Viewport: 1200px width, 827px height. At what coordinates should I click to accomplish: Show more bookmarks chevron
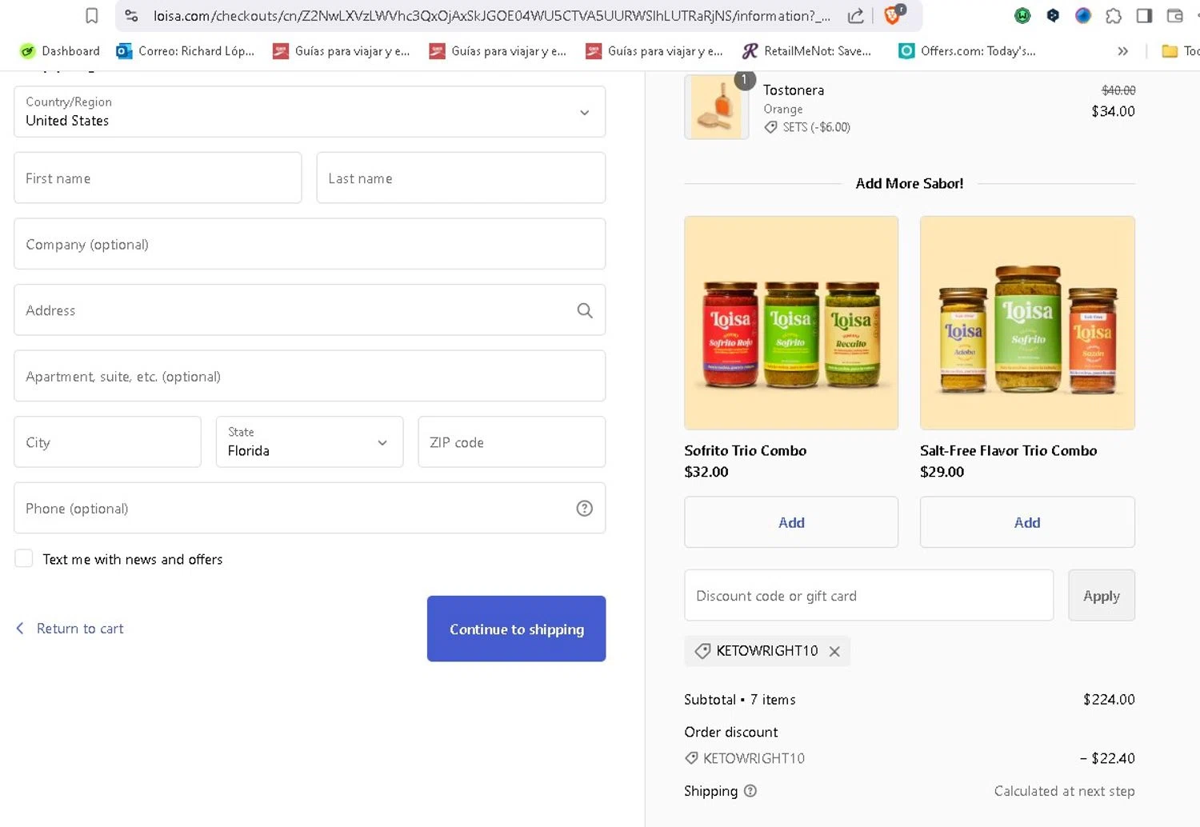point(1122,51)
